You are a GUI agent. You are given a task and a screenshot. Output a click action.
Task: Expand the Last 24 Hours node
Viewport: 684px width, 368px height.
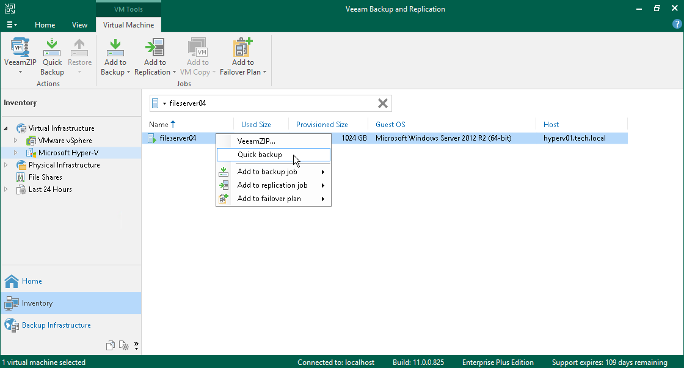(x=5, y=190)
